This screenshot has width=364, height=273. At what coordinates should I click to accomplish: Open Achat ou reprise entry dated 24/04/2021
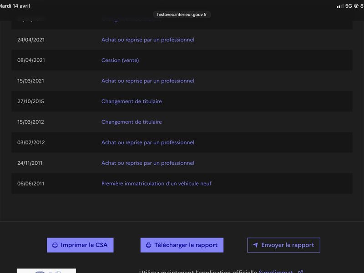(x=147, y=40)
